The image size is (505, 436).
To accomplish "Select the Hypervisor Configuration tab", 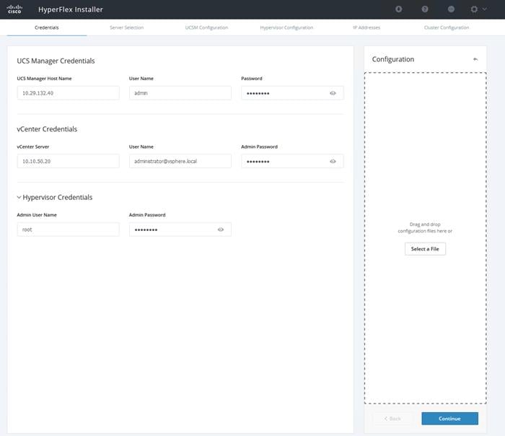I will [x=286, y=27].
